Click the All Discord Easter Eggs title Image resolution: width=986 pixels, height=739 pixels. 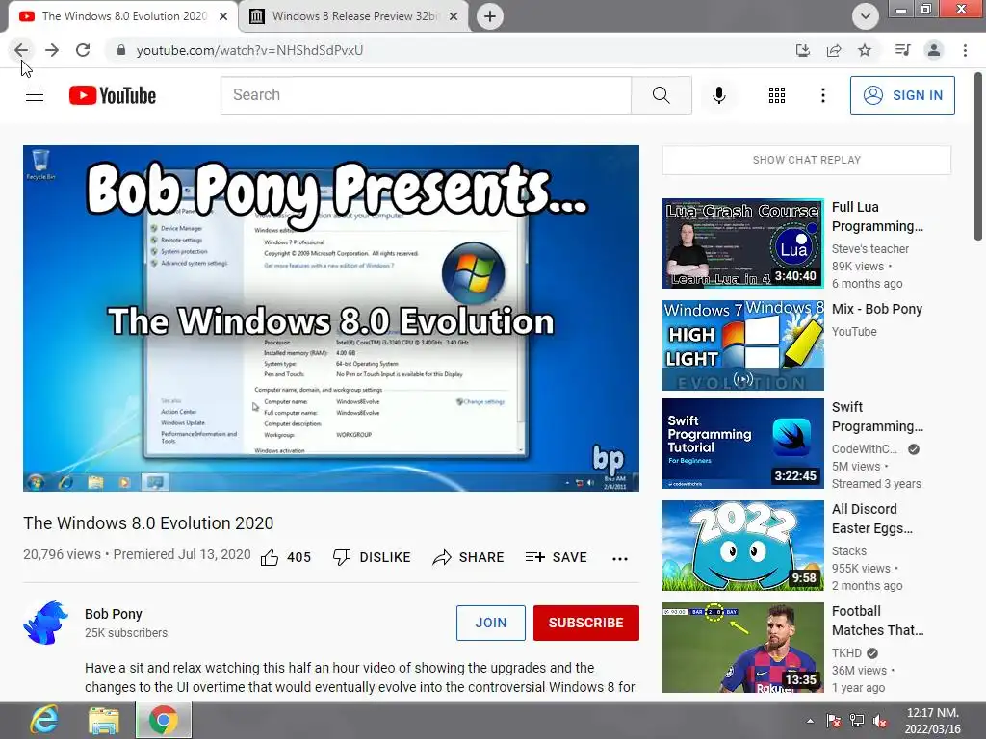click(x=872, y=519)
